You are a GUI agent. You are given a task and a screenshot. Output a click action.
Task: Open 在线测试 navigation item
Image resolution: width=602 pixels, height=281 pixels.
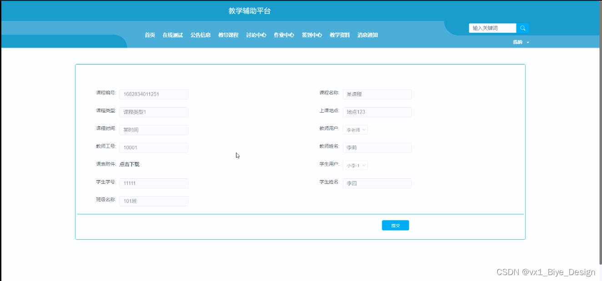[x=173, y=35]
